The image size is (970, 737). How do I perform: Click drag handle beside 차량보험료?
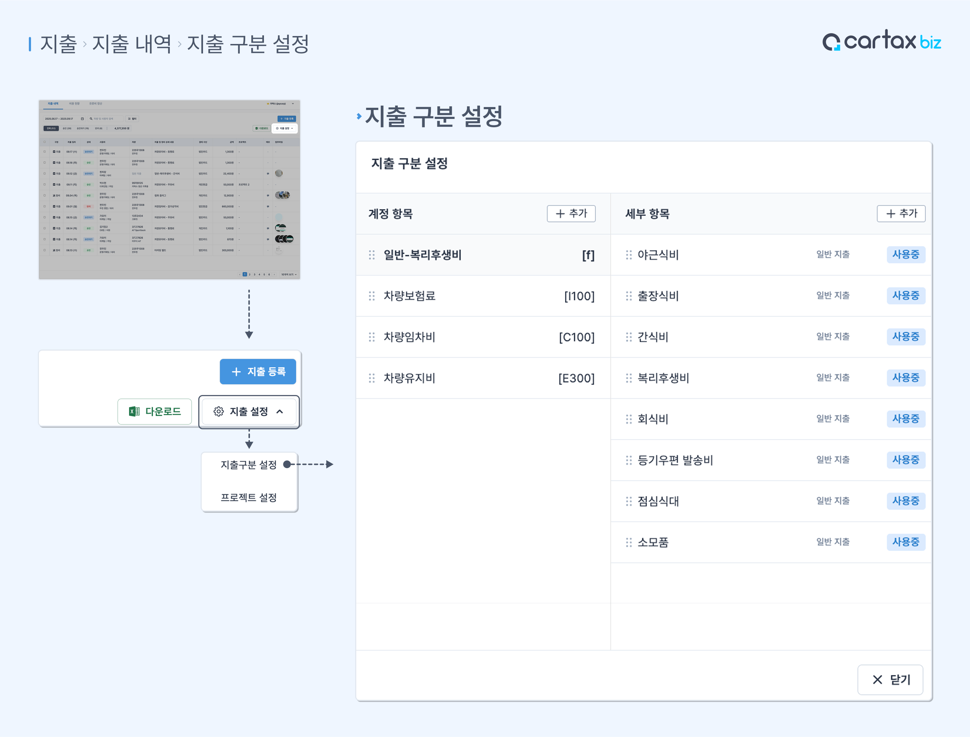tap(371, 296)
